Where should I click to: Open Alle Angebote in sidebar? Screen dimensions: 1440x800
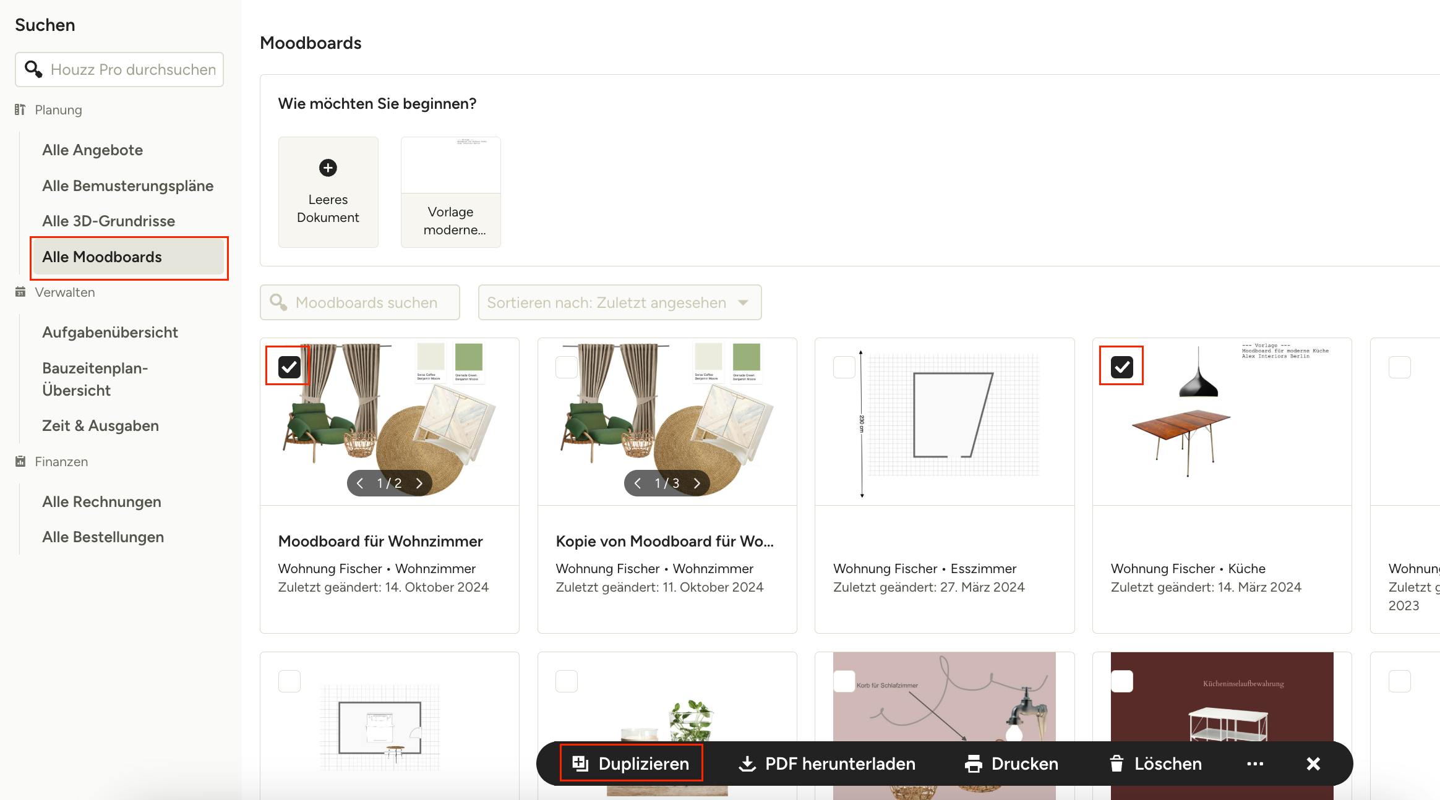pyautogui.click(x=93, y=150)
